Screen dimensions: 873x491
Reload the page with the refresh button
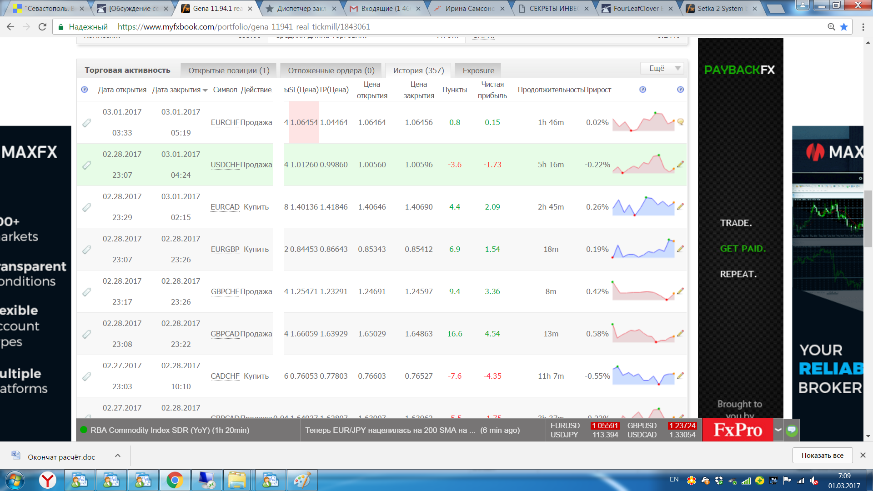pyautogui.click(x=42, y=27)
